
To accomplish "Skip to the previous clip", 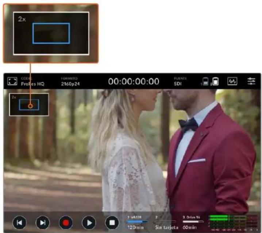I will coord(19,223).
